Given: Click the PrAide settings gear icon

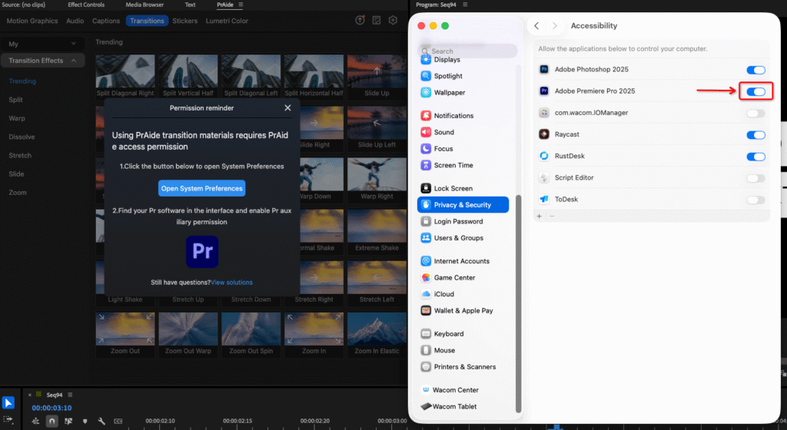Looking at the screenshot, I should pos(393,20).
